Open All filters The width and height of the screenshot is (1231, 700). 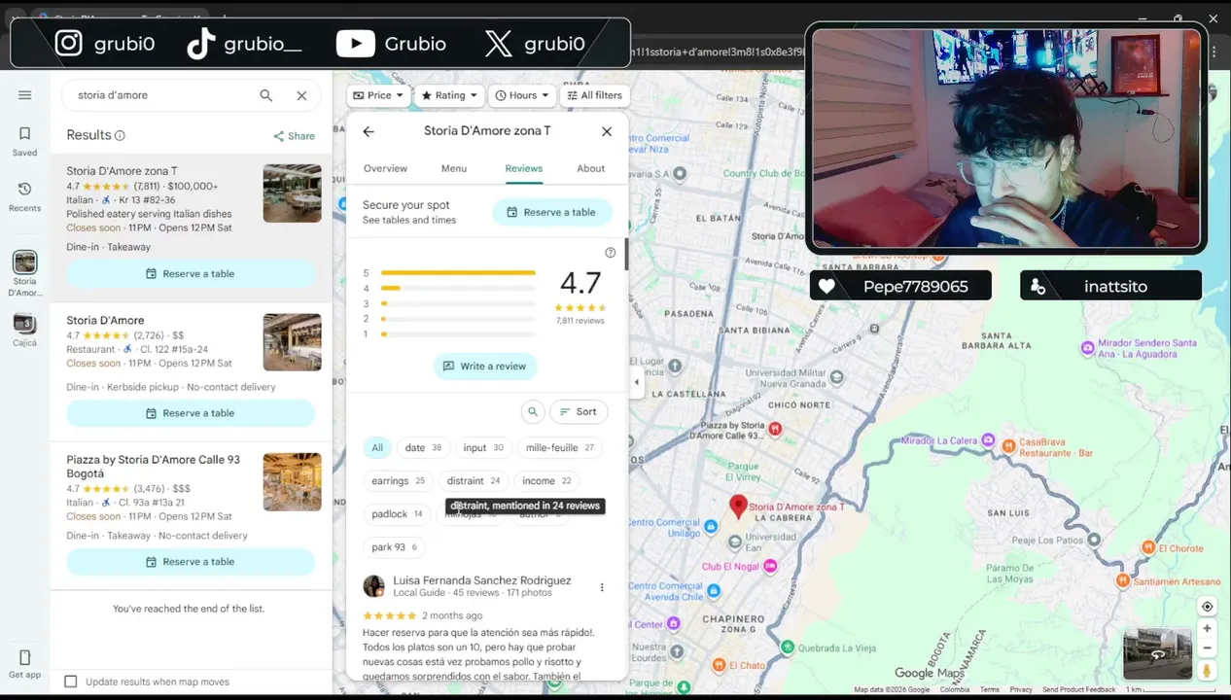click(594, 95)
